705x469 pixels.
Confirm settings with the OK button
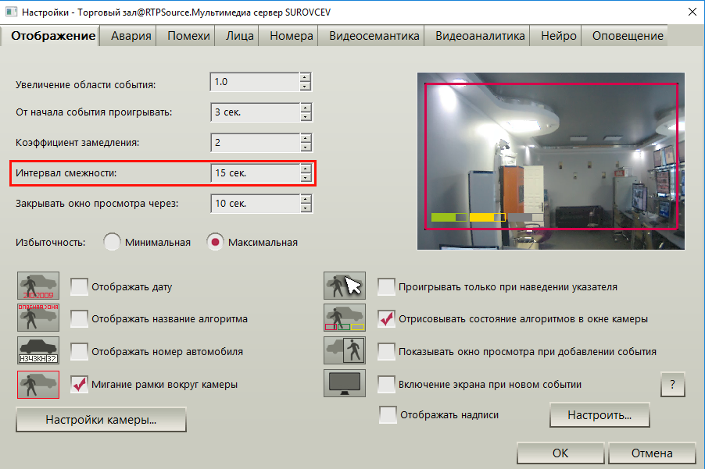pos(560,453)
